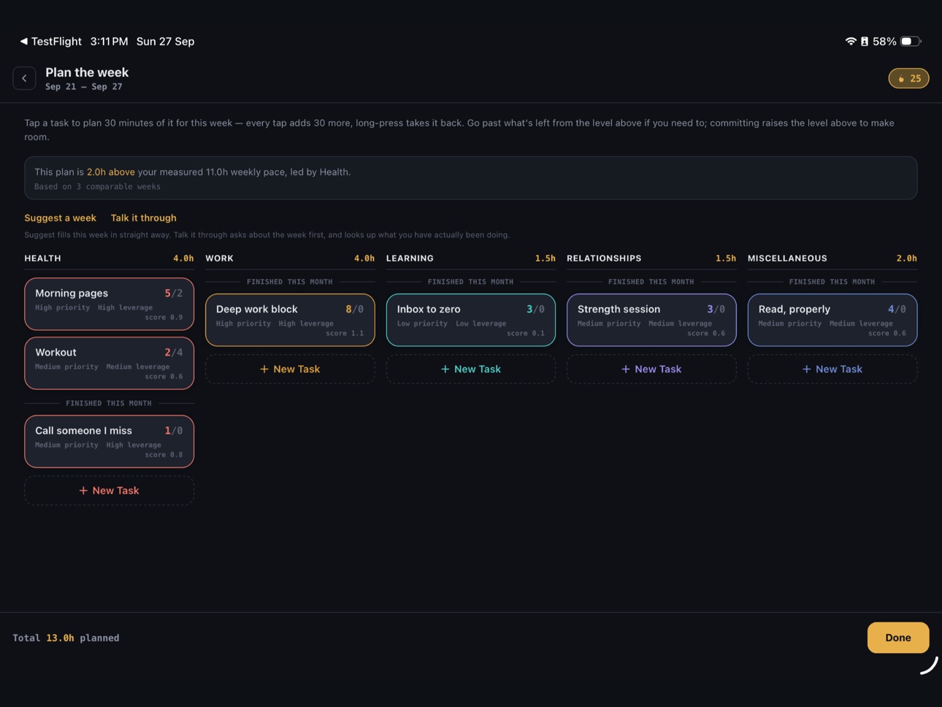Add a New Task under Work
Image resolution: width=942 pixels, height=707 pixels.
tap(290, 369)
